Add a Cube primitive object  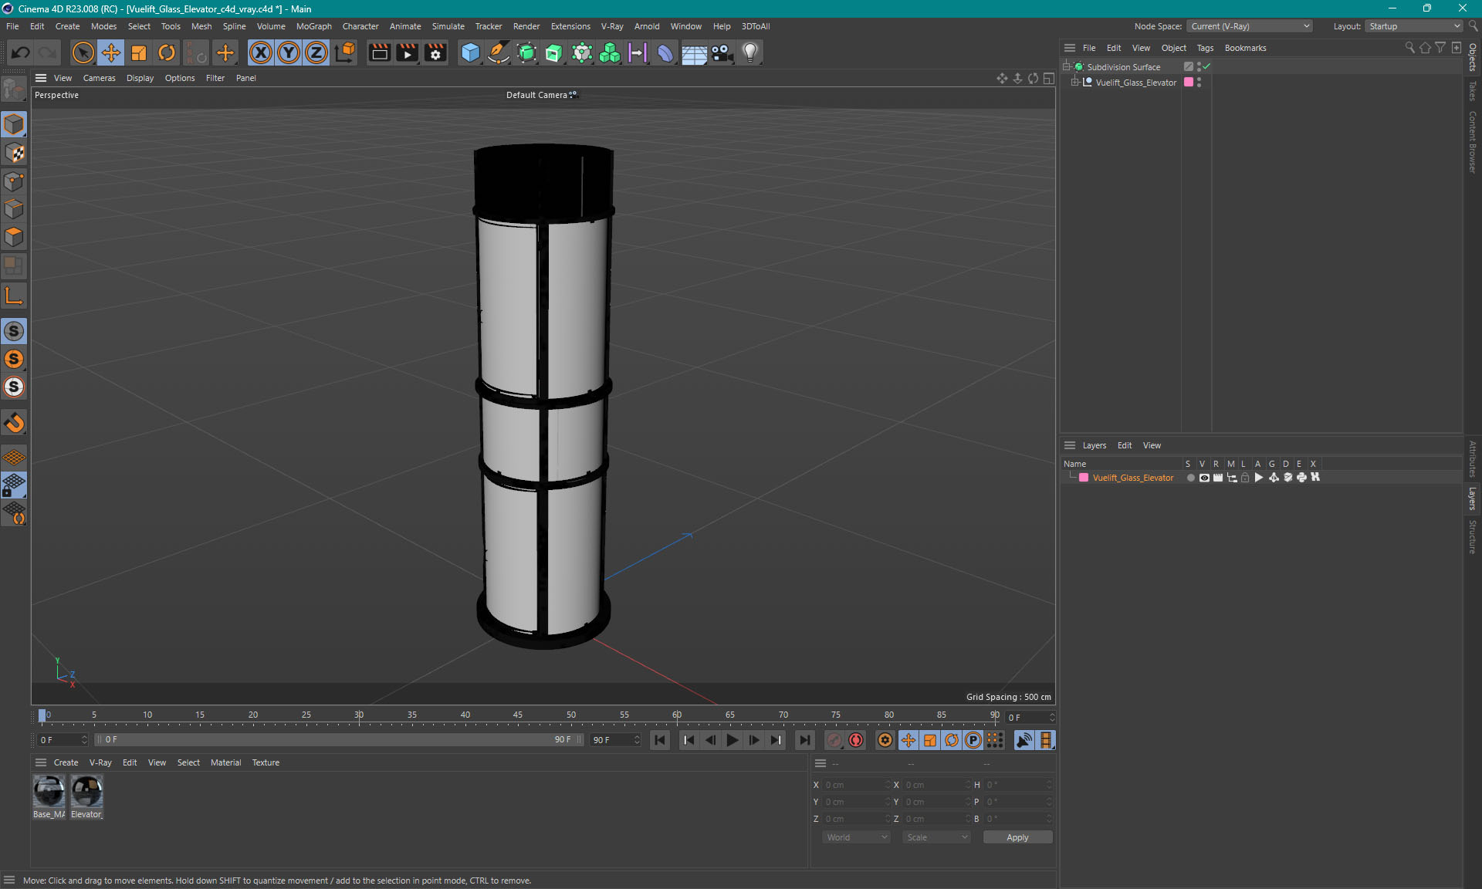coord(469,52)
